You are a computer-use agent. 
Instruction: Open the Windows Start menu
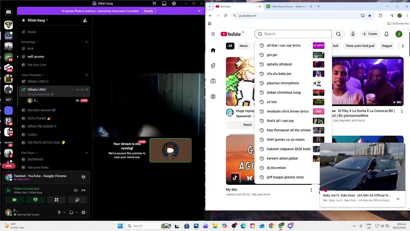click(x=120, y=226)
